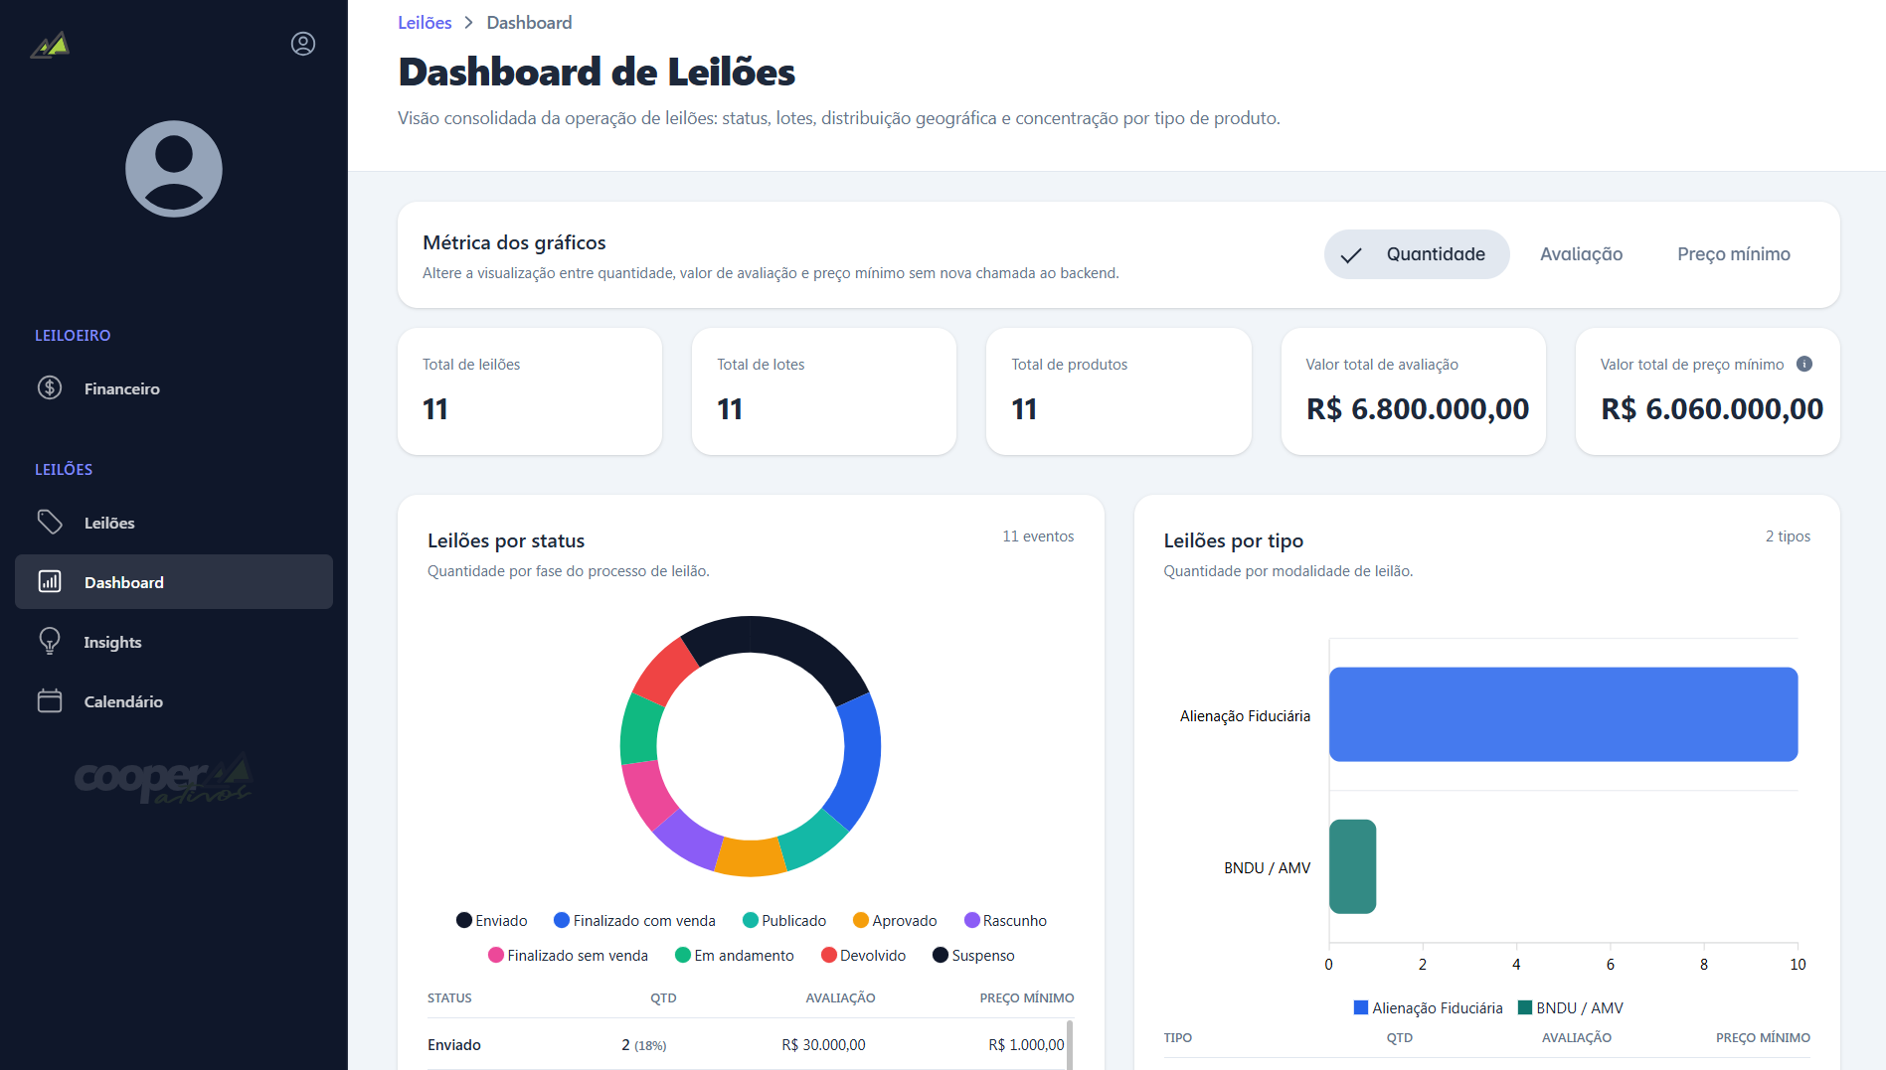Click the Cooper logo at sidebar top
Screen dimensions: 1886x1070
tap(50, 45)
